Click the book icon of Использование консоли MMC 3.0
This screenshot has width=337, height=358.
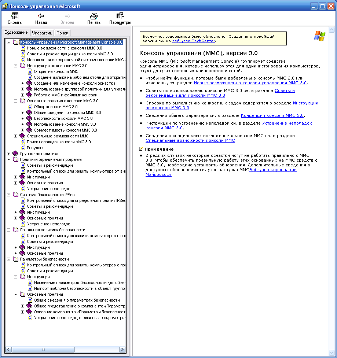tap(29, 124)
